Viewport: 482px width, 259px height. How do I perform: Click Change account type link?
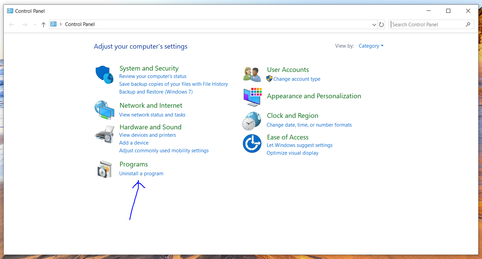297,79
